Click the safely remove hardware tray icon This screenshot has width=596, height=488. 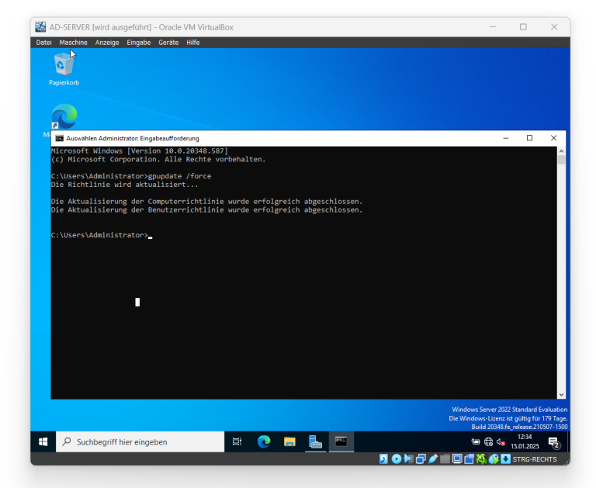[476, 441]
